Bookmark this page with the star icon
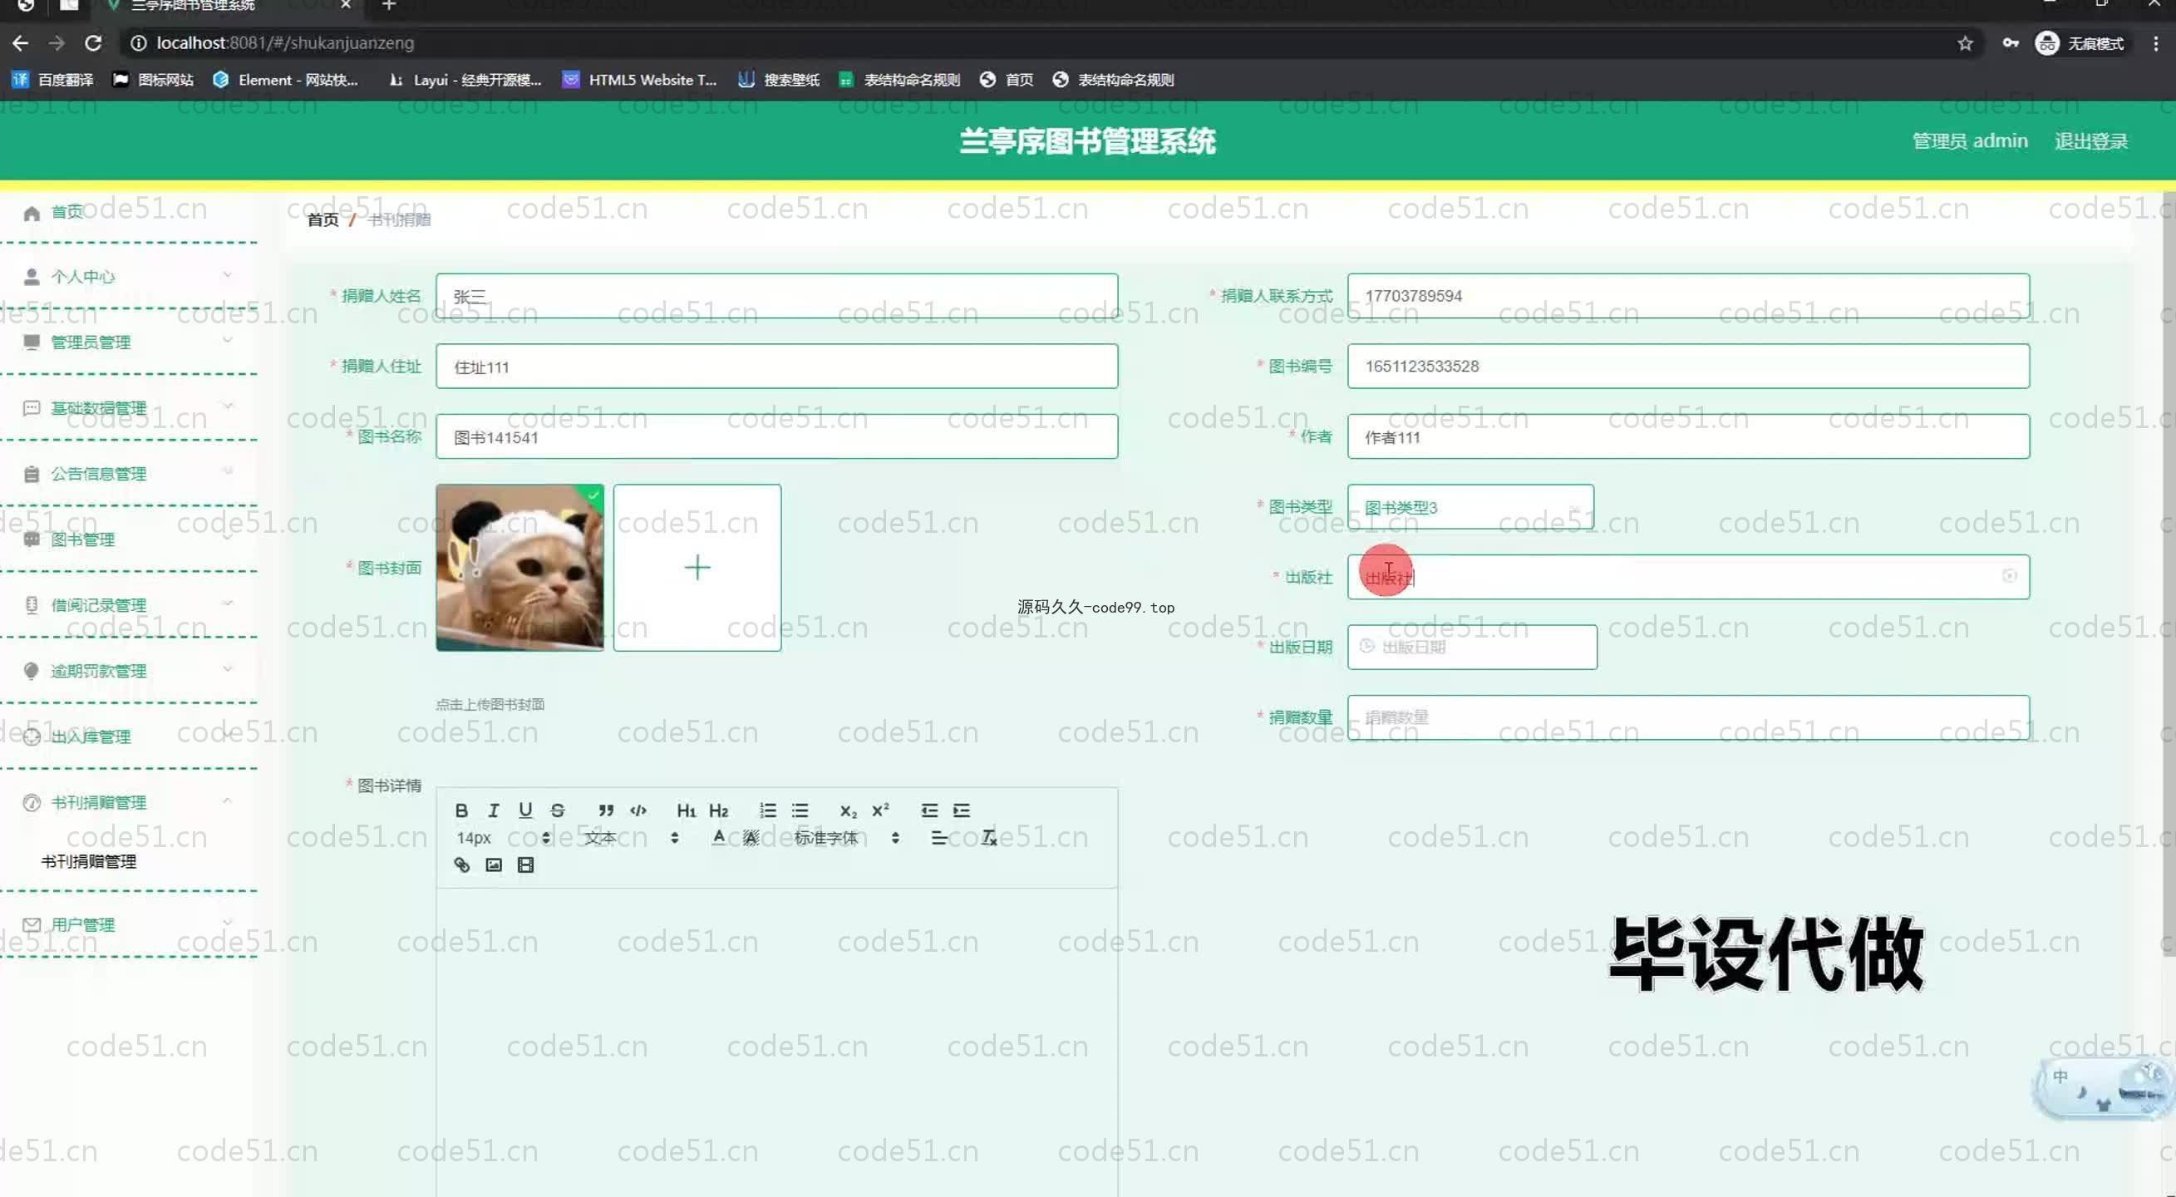Screen dimensions: 2176x1197 click(1965, 43)
